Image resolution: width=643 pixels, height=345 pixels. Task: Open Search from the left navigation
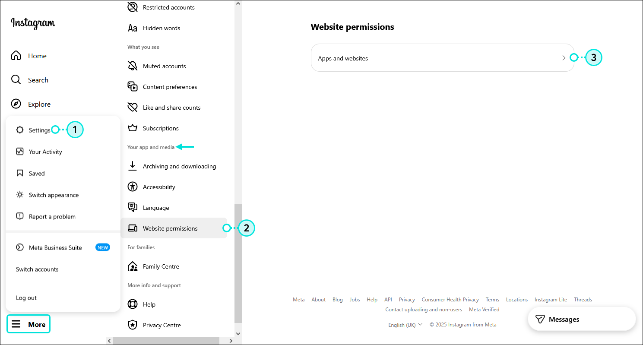pyautogui.click(x=16, y=79)
